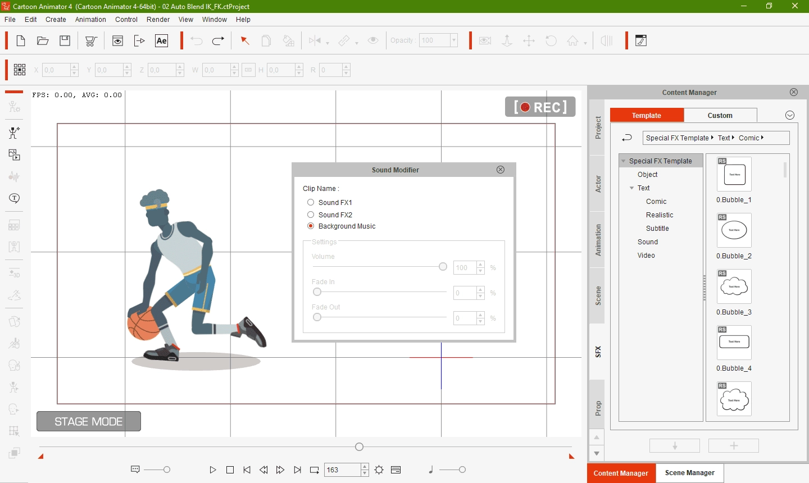Select Background Music radio button
The height and width of the screenshot is (483, 809).
[x=311, y=226]
